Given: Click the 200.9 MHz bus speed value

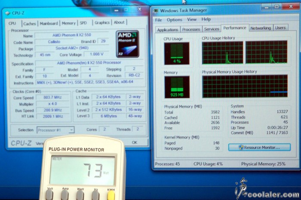Looking at the screenshot, I should tap(52, 110).
